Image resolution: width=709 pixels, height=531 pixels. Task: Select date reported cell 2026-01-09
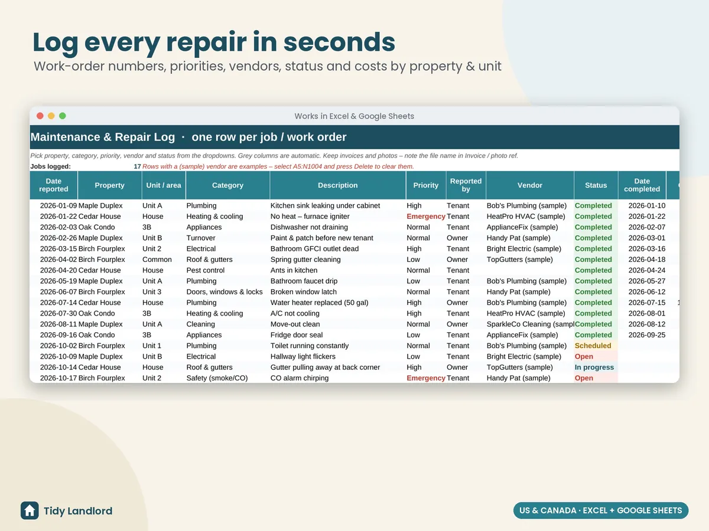click(x=54, y=206)
